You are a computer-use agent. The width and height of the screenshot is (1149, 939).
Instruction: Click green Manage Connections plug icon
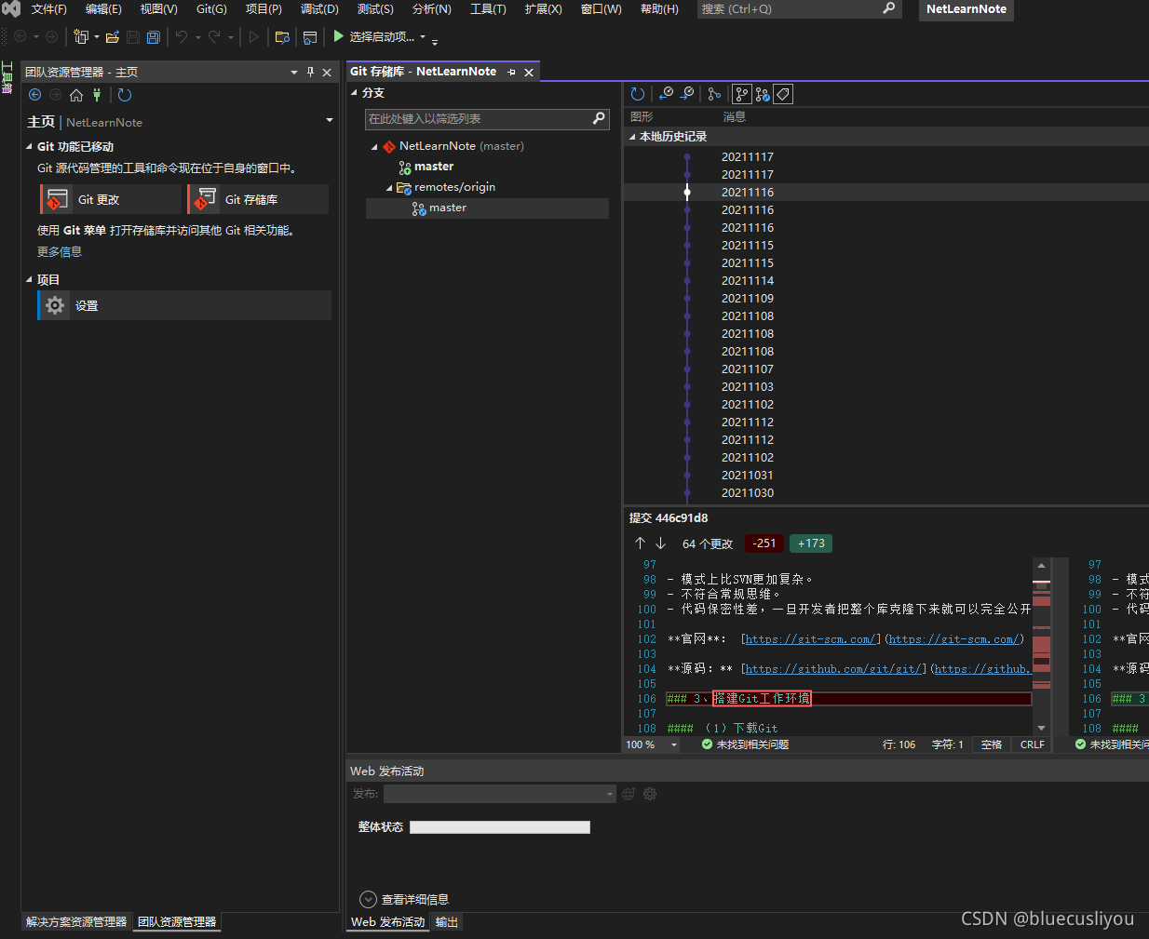pos(96,95)
